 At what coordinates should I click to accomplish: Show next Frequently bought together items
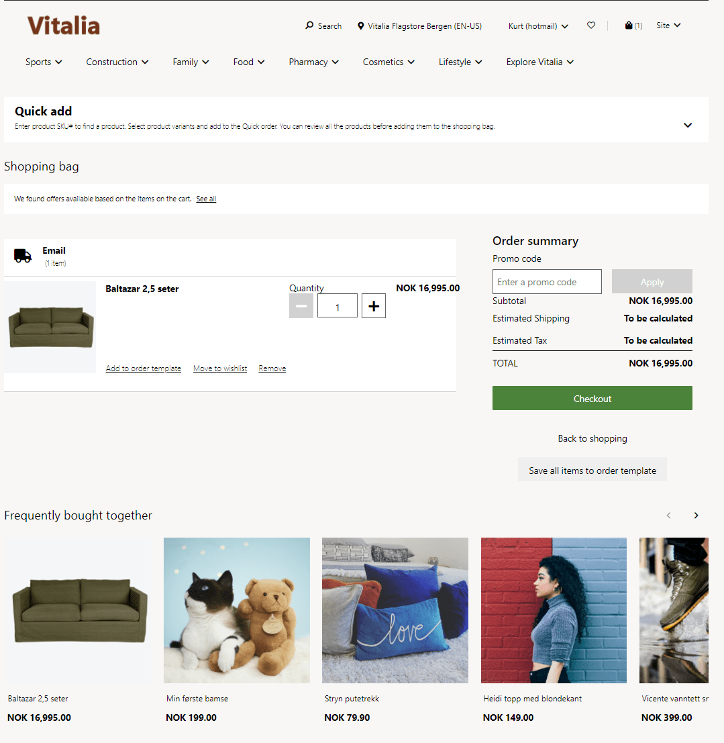[696, 515]
